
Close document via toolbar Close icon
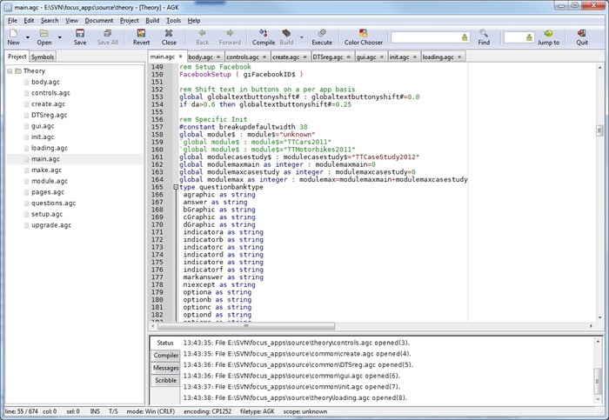point(169,37)
